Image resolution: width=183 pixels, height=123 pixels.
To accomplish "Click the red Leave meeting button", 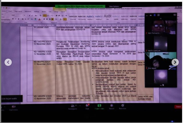I will pyautogui.click(x=178, y=107).
